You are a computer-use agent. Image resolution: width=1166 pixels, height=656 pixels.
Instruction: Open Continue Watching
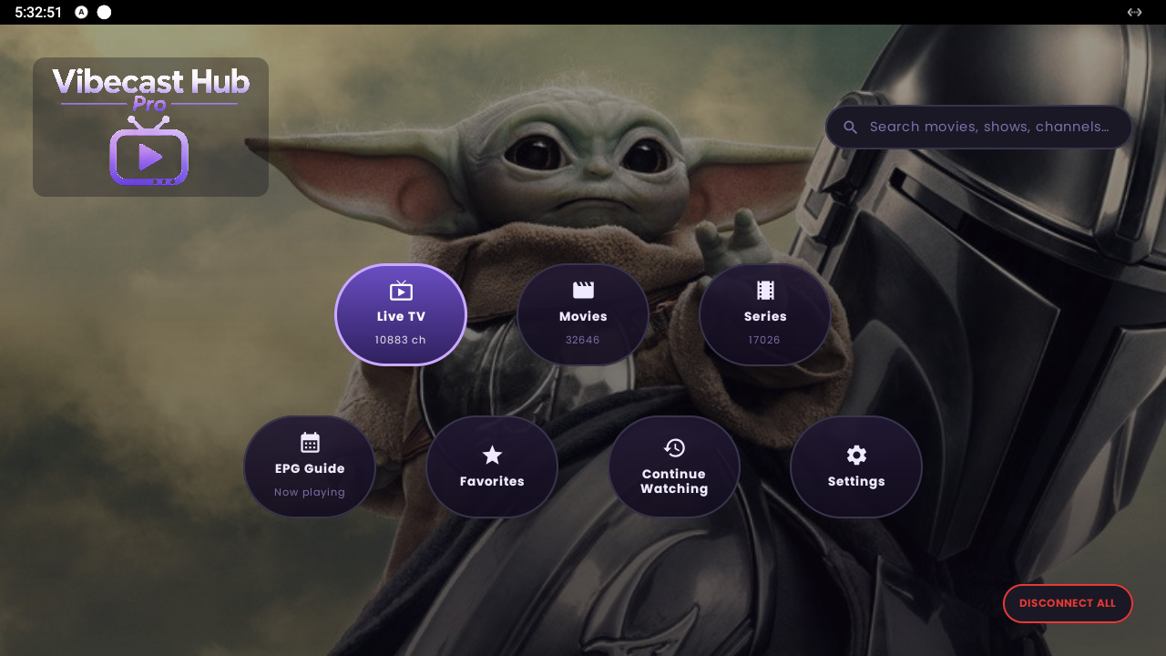coord(674,467)
